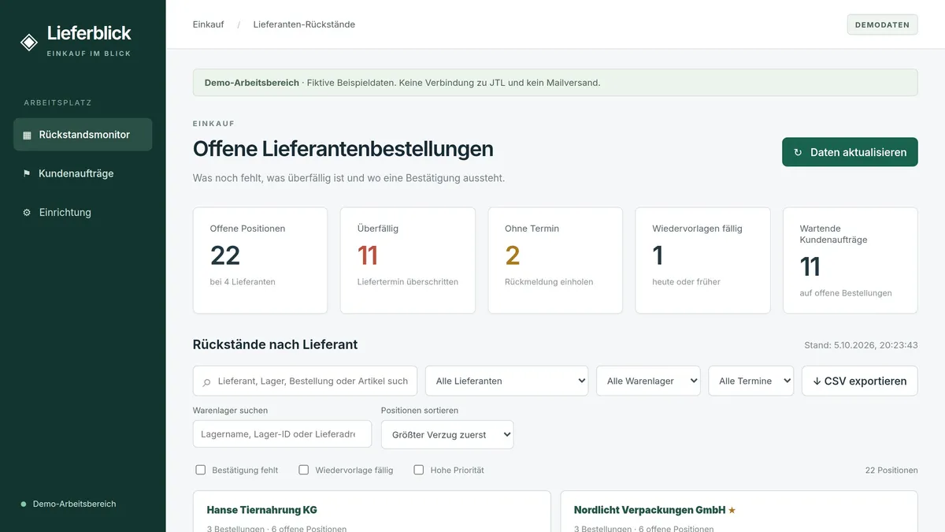Click the green Demo-Arbeitsbereich status dot
This screenshot has height=532, width=945.
point(24,504)
